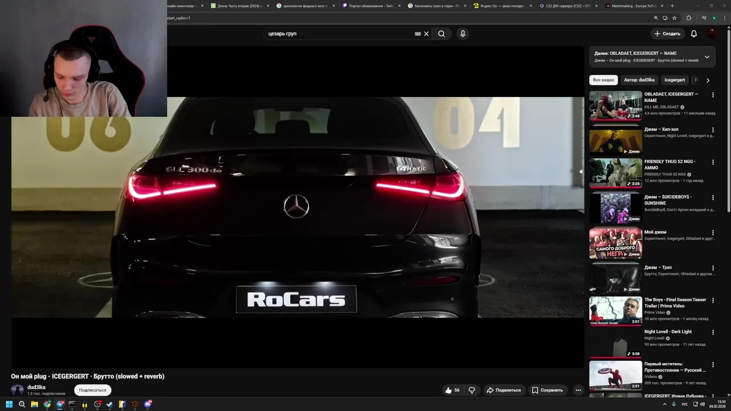
Task: Show more filter chips with right arrow
Action: coord(708,80)
